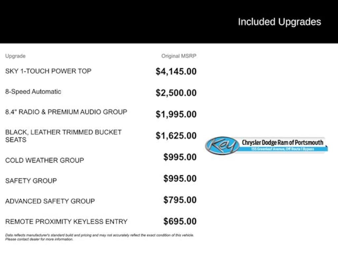Click the $4,145.00 price
This screenshot has width=338, height=253.
(176, 71)
